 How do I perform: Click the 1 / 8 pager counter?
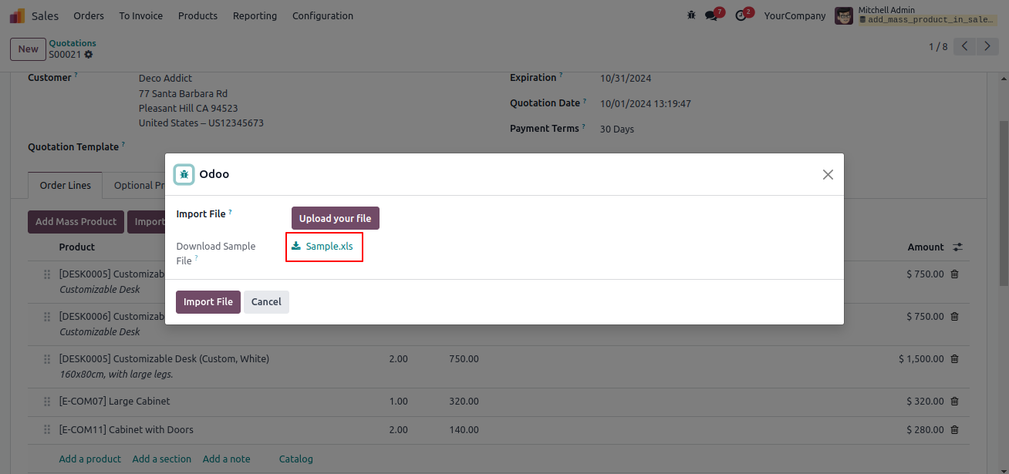click(938, 46)
